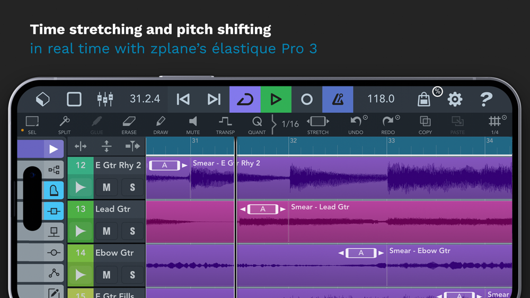Jump to previous marker button
530x298 pixels.
point(183,99)
